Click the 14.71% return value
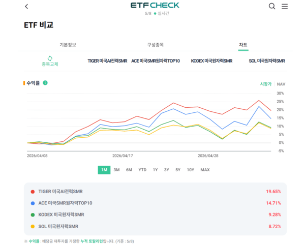Screen dimensions: 305x246 pos(273,203)
